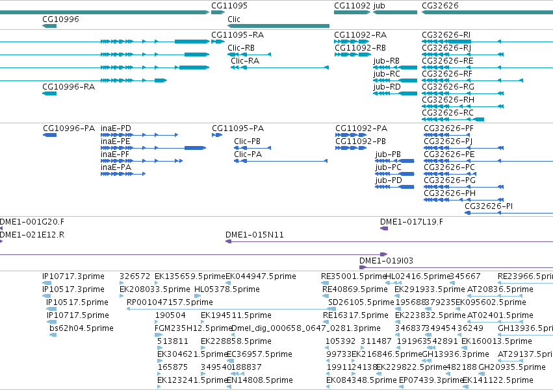553x390 pixels.
Task: Select the AT20836.5prime EST label
Action: [x=500, y=290]
